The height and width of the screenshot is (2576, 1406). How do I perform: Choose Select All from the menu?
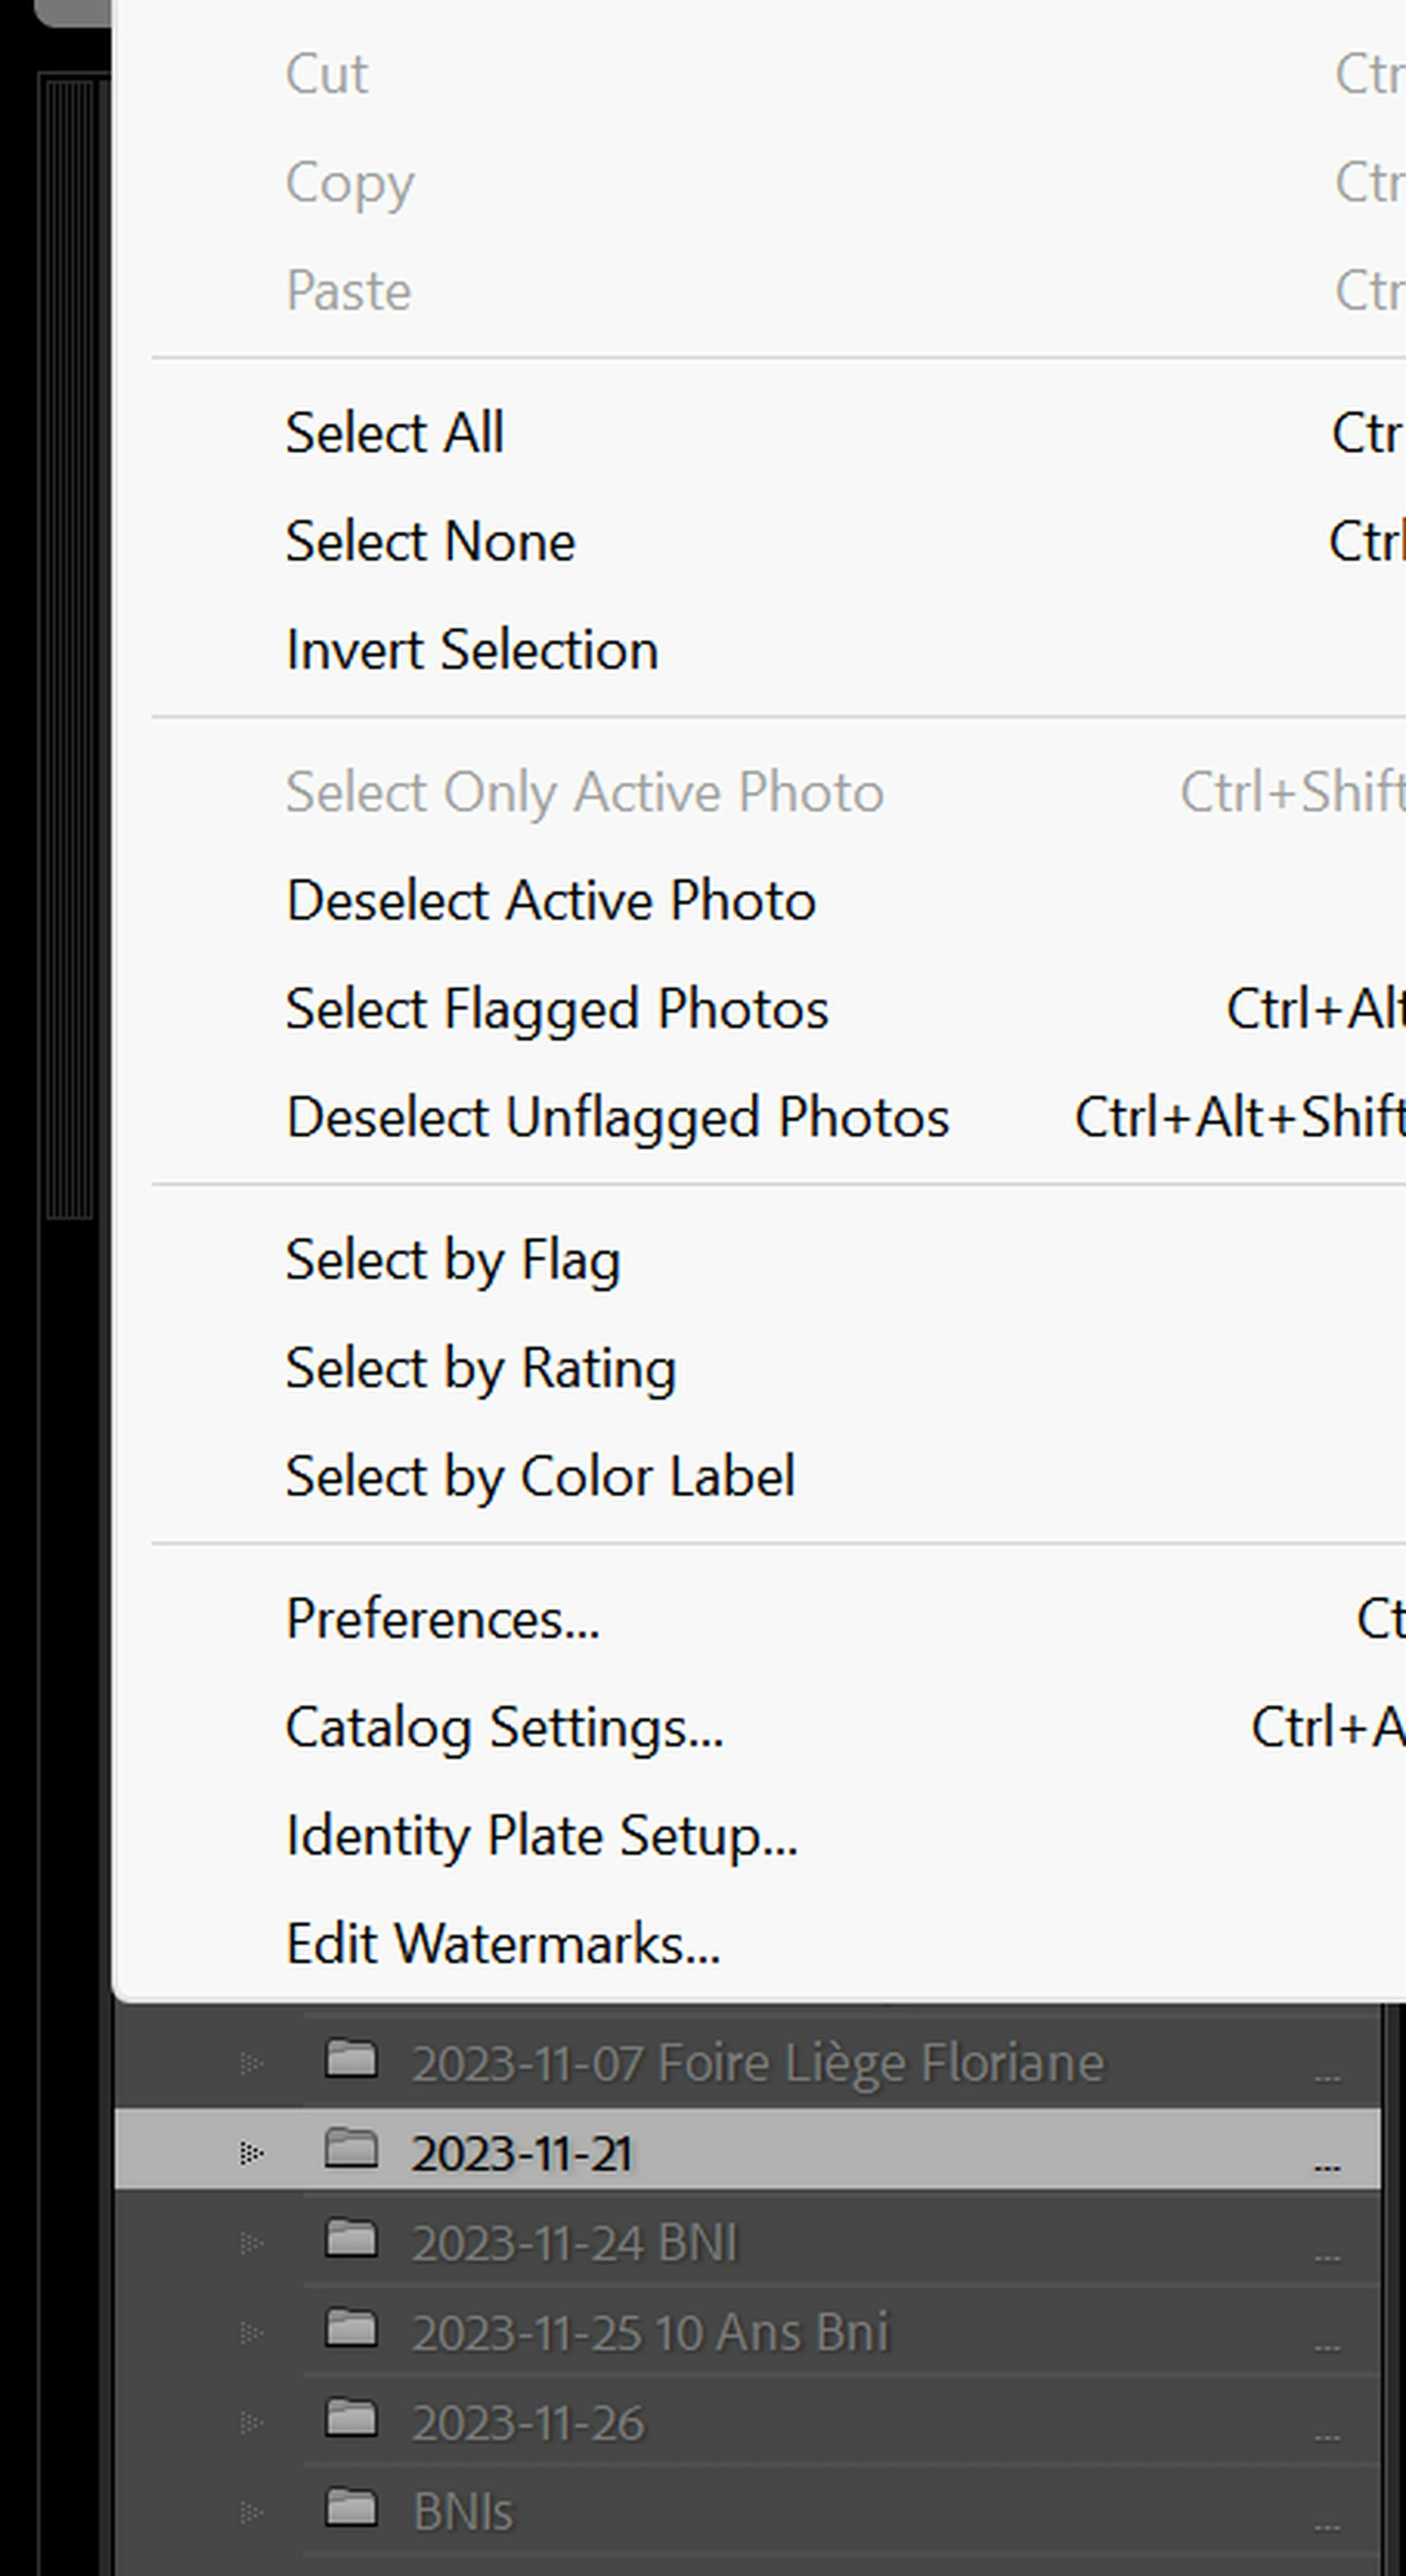pos(395,433)
